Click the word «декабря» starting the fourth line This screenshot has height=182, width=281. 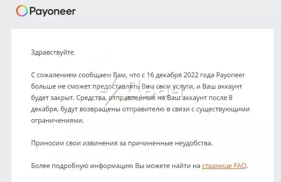[45, 109]
